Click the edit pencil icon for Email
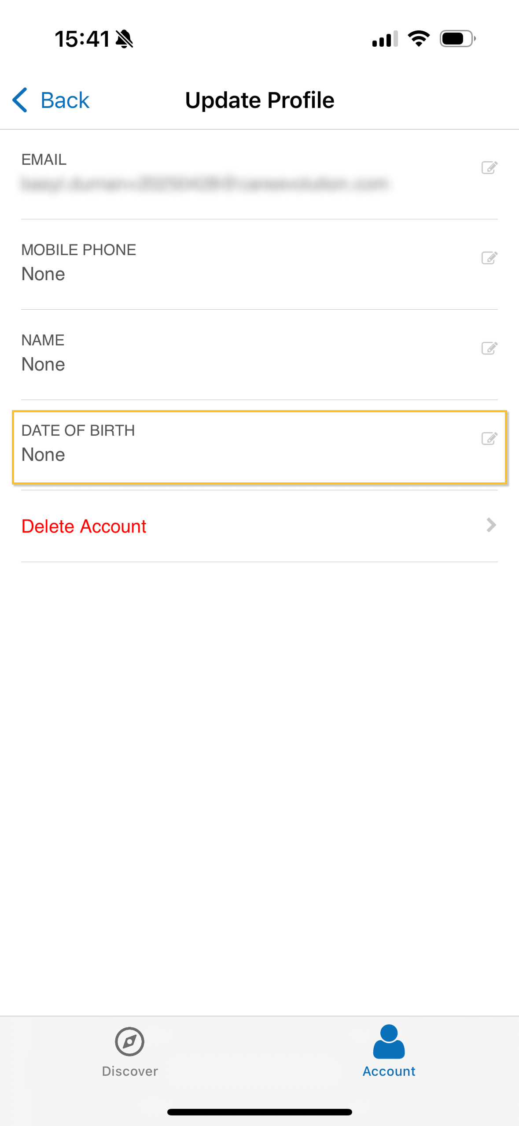This screenshot has height=1126, width=519. (x=489, y=168)
